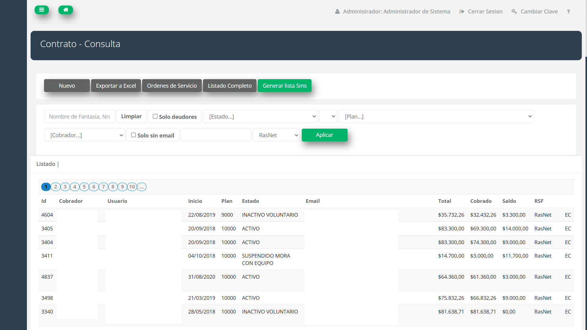
Task: Click SUSPENDIDO MORA CON EQUIPO status
Action: point(266,259)
